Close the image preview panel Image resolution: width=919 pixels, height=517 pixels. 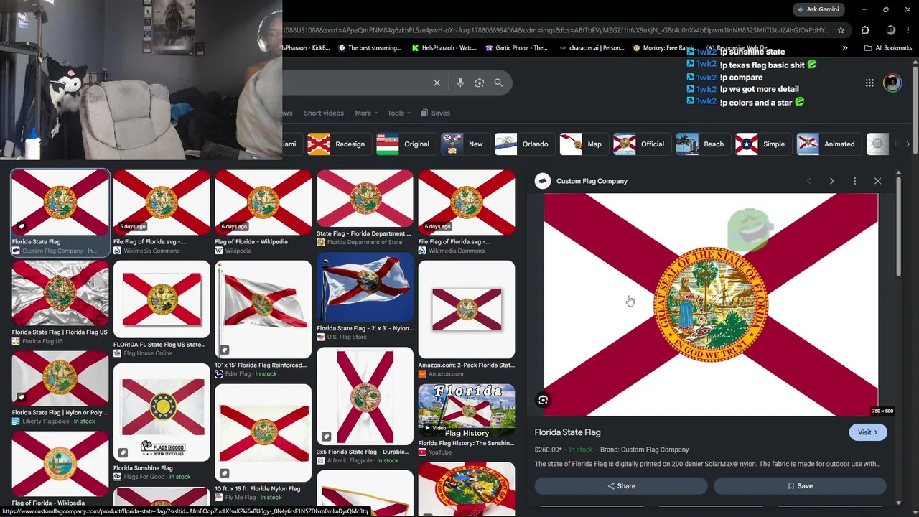[x=877, y=181]
